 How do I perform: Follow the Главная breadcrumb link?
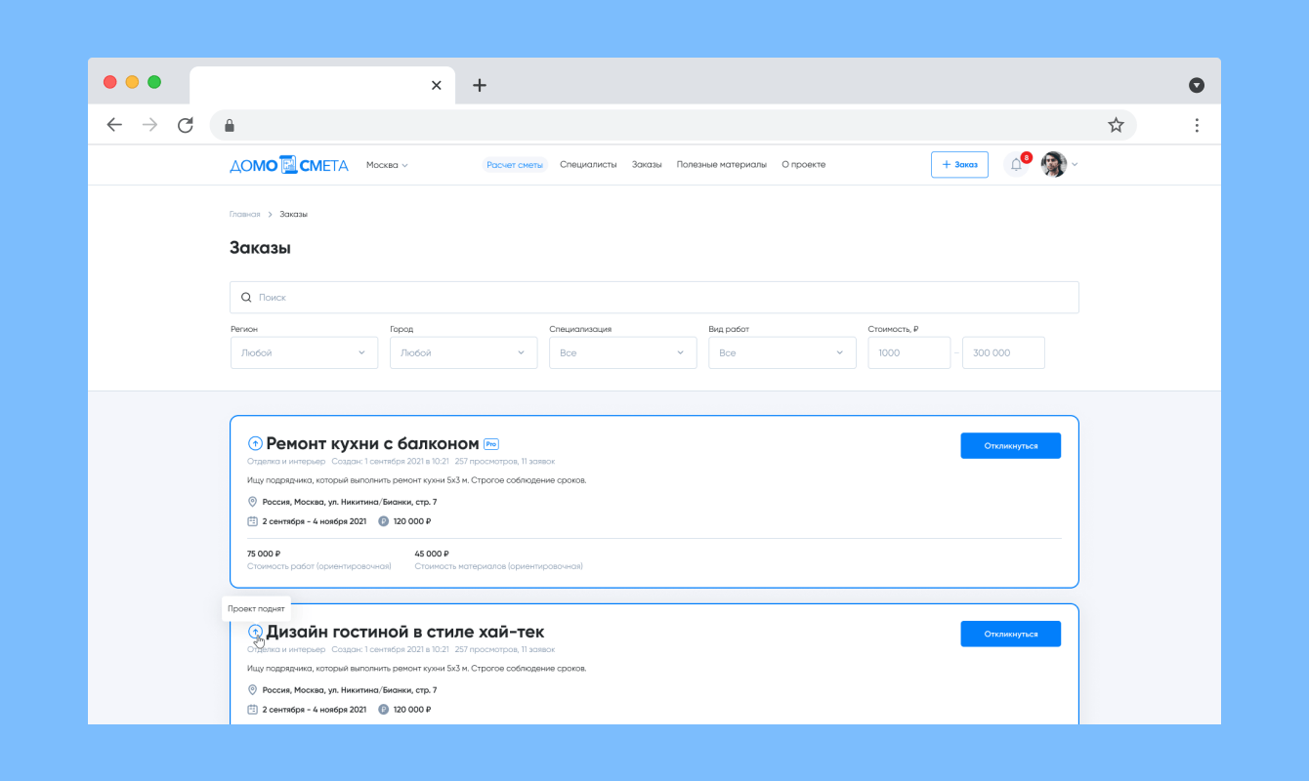pyautogui.click(x=245, y=214)
